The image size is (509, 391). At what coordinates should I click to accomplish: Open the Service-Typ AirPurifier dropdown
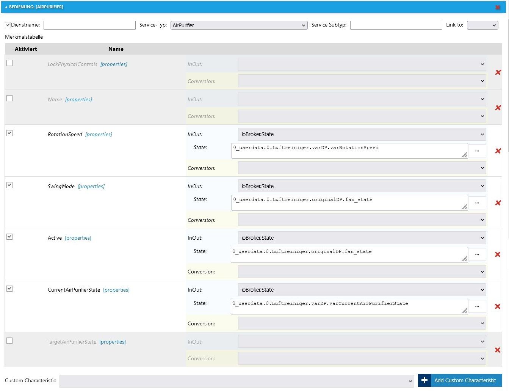click(x=239, y=25)
